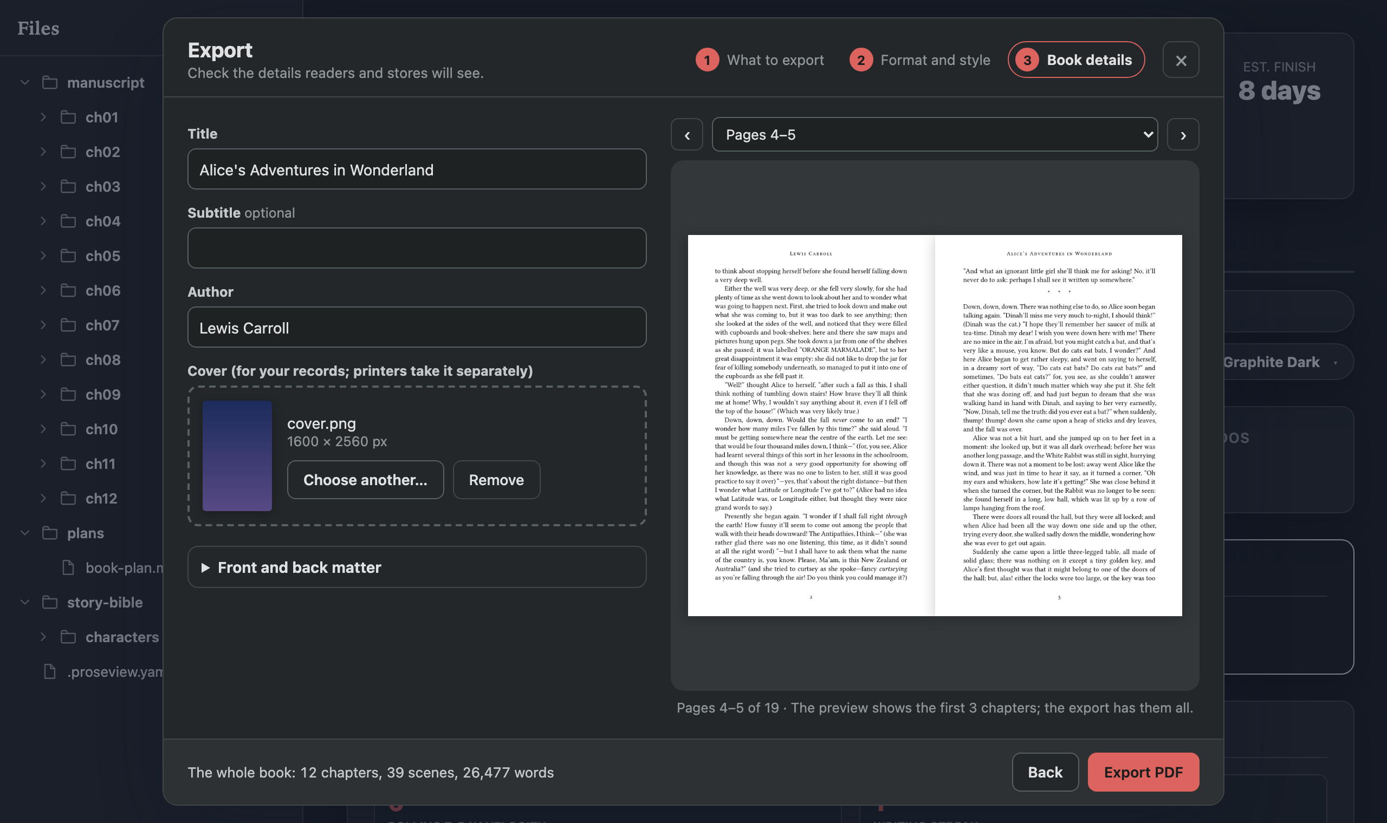
Task: Click the .proseview.yaml file icon
Action: click(50, 671)
